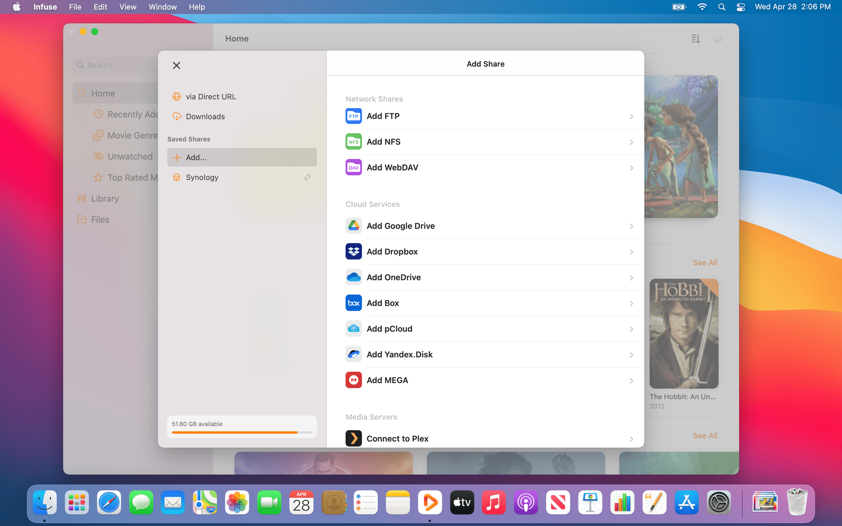Image resolution: width=842 pixels, height=526 pixels.
Task: Click the Add WebDAV icon
Action: click(x=353, y=167)
